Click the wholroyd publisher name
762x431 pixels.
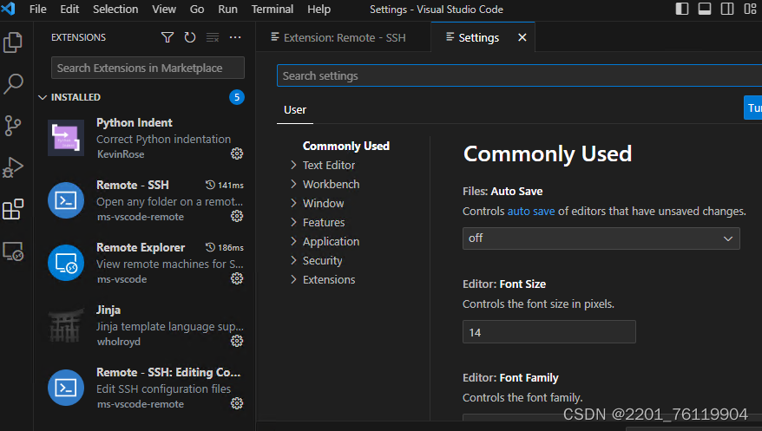point(119,342)
